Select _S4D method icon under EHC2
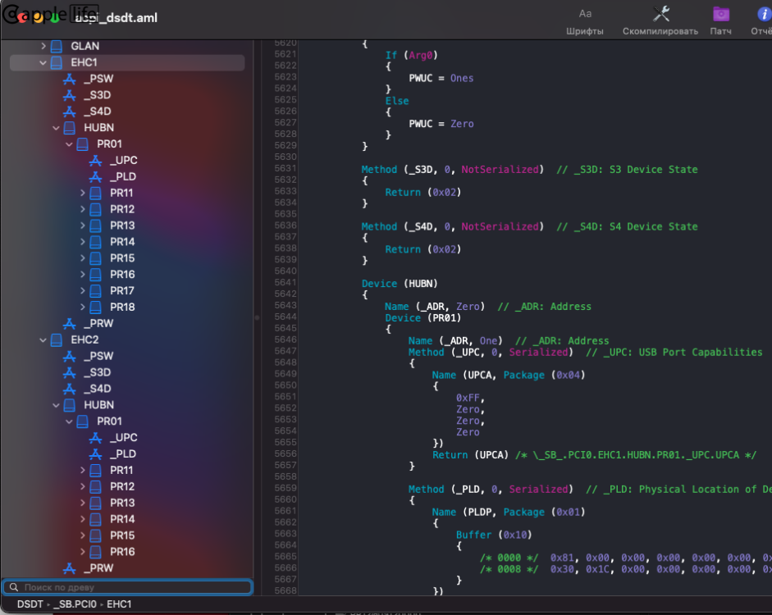The image size is (772, 615). coord(70,389)
